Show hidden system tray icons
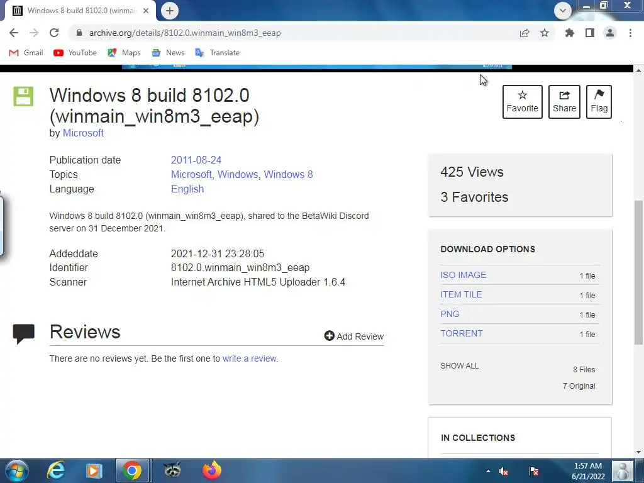Viewport: 644px width, 483px height. (488, 471)
